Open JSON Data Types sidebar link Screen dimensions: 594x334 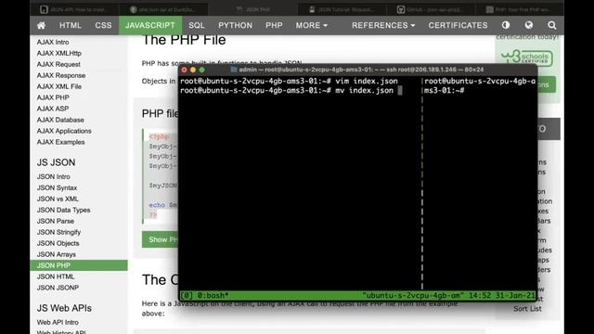(x=64, y=210)
